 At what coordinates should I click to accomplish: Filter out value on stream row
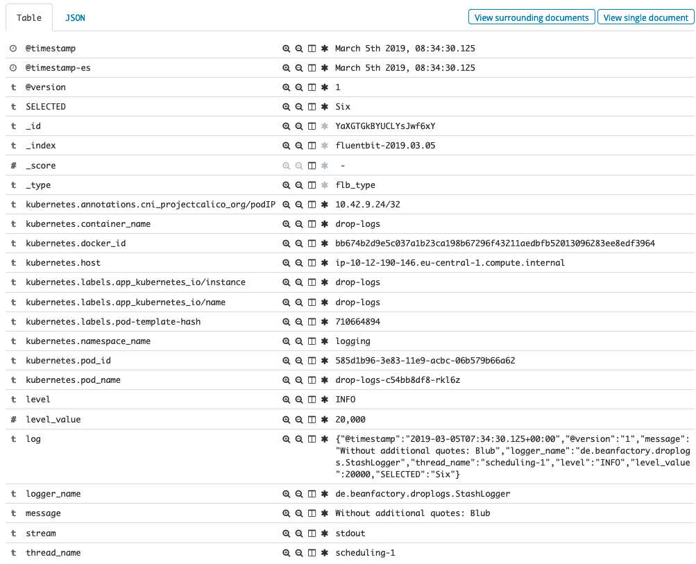[x=299, y=533]
